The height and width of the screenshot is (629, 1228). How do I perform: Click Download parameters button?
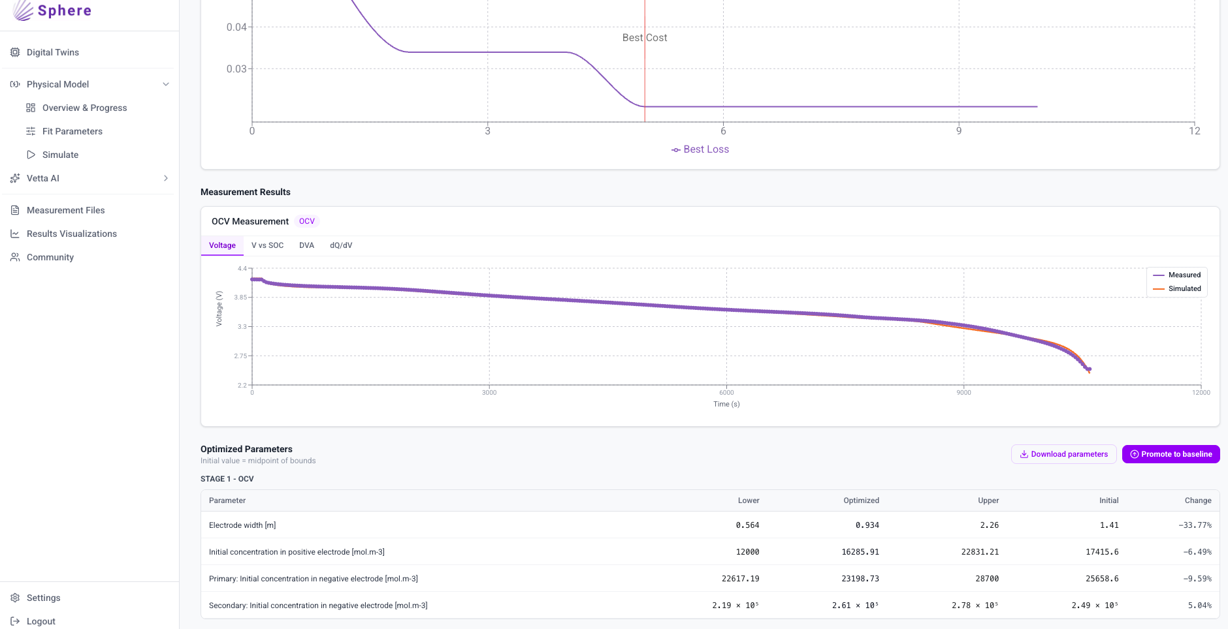click(x=1063, y=454)
